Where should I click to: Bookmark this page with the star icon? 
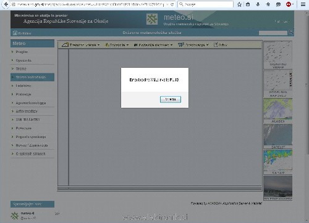tap(239, 4)
